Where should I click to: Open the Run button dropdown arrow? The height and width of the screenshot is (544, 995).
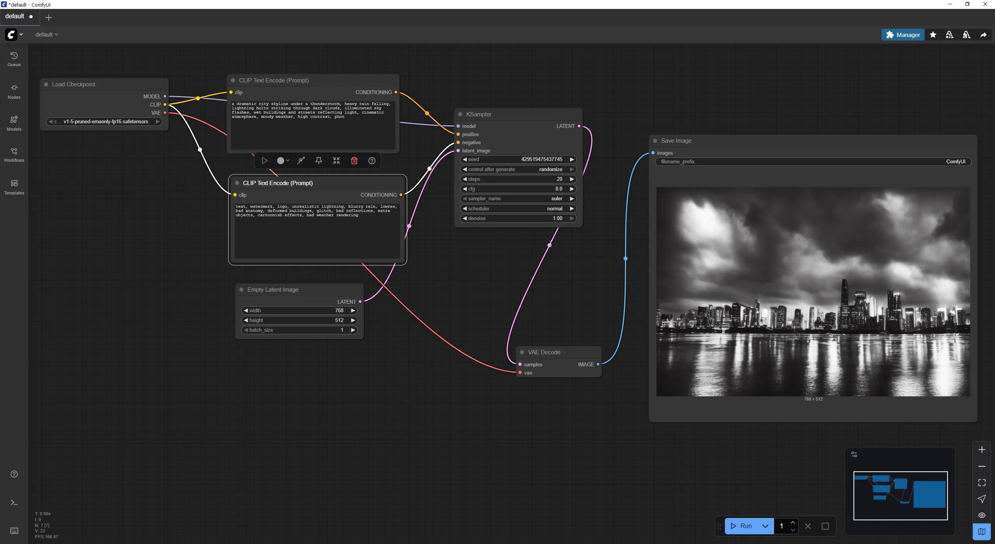(765, 526)
